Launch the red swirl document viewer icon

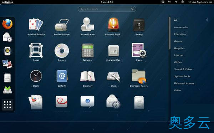point(61,102)
